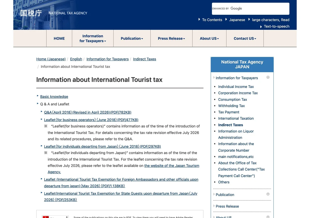
Task: Open the Text-to-speech link in header
Action: tap(277, 26)
